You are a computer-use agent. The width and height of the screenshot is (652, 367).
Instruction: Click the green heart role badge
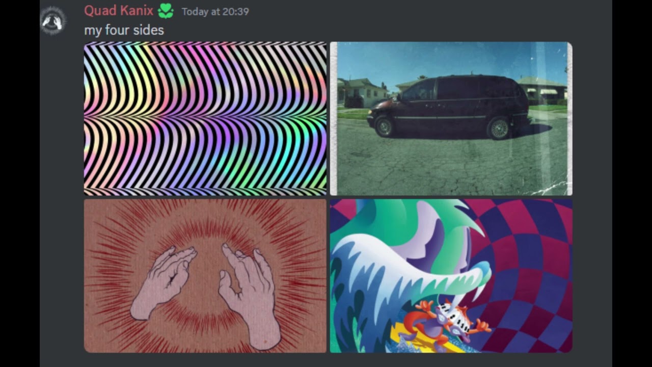point(166,11)
